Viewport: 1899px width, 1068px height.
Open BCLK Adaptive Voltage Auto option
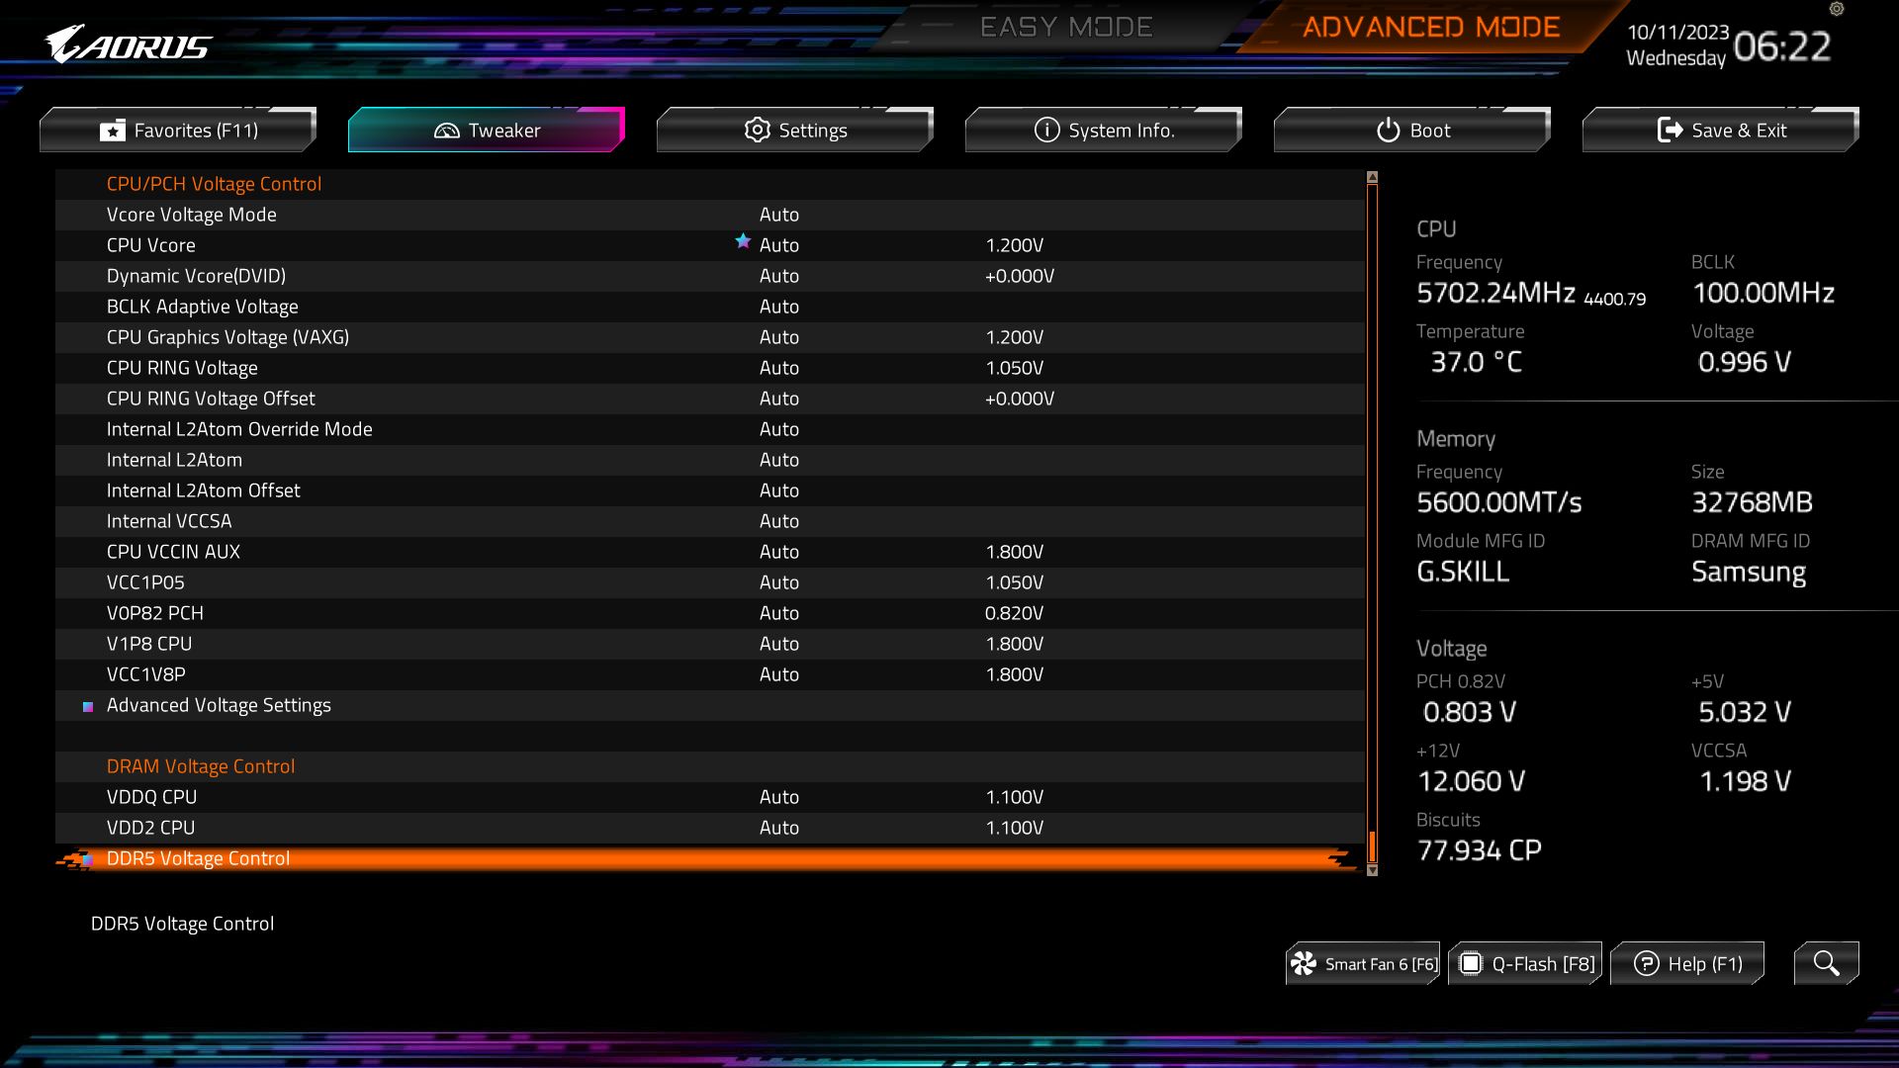pos(778,307)
